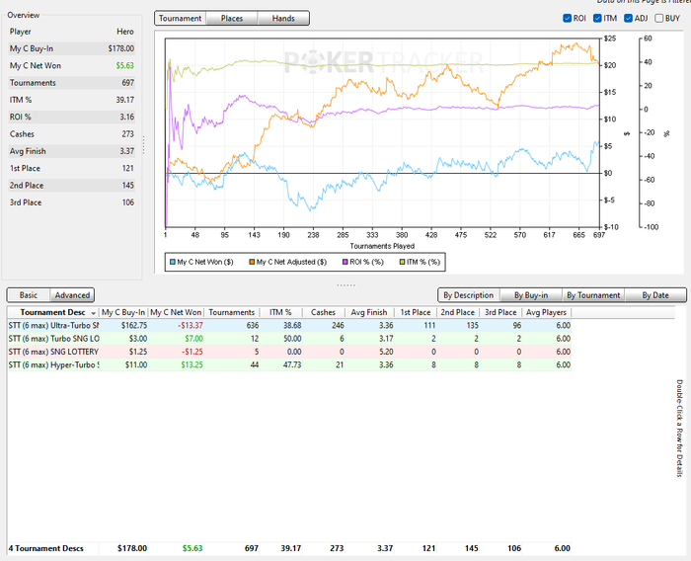Grab the horizontal splitter below the graph
The height and width of the screenshot is (561, 691).
[x=345, y=285]
